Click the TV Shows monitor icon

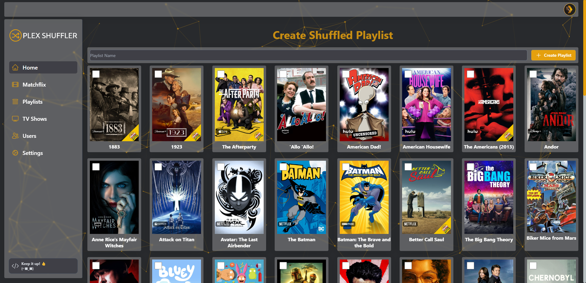15,119
